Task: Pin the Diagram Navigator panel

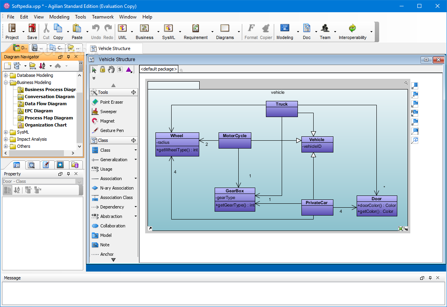Action: tap(68, 57)
